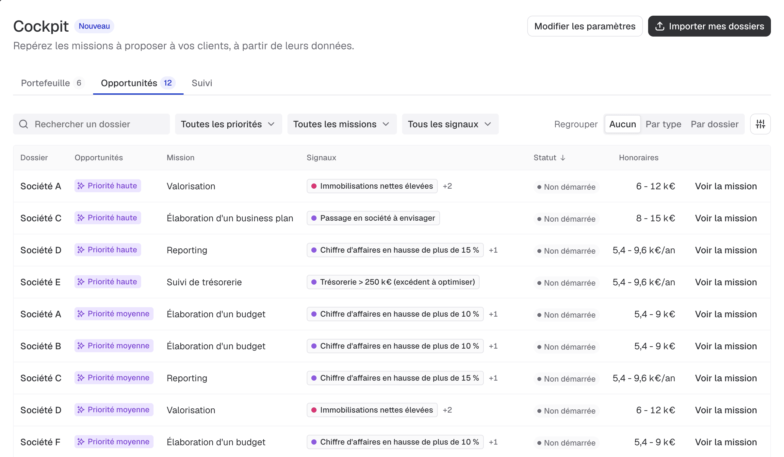Viewport: 784px width, 457px height.
Task: Click the Honoraires column header
Action: [639, 158]
